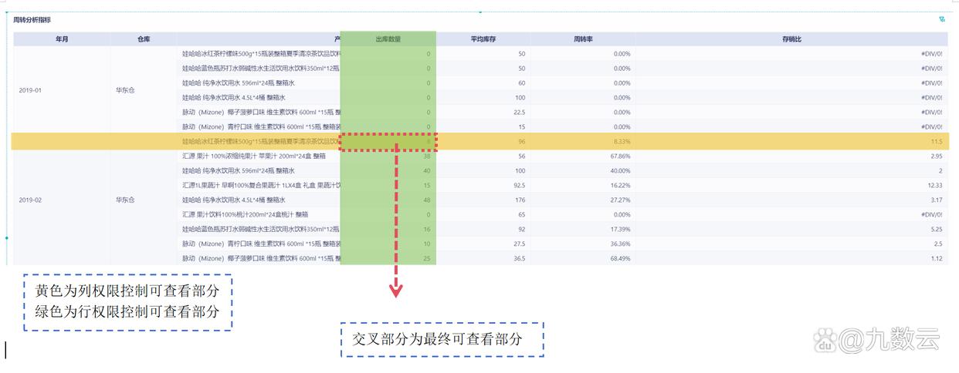Click average inventory value 22.5
The height and width of the screenshot is (373, 959).
click(x=519, y=112)
